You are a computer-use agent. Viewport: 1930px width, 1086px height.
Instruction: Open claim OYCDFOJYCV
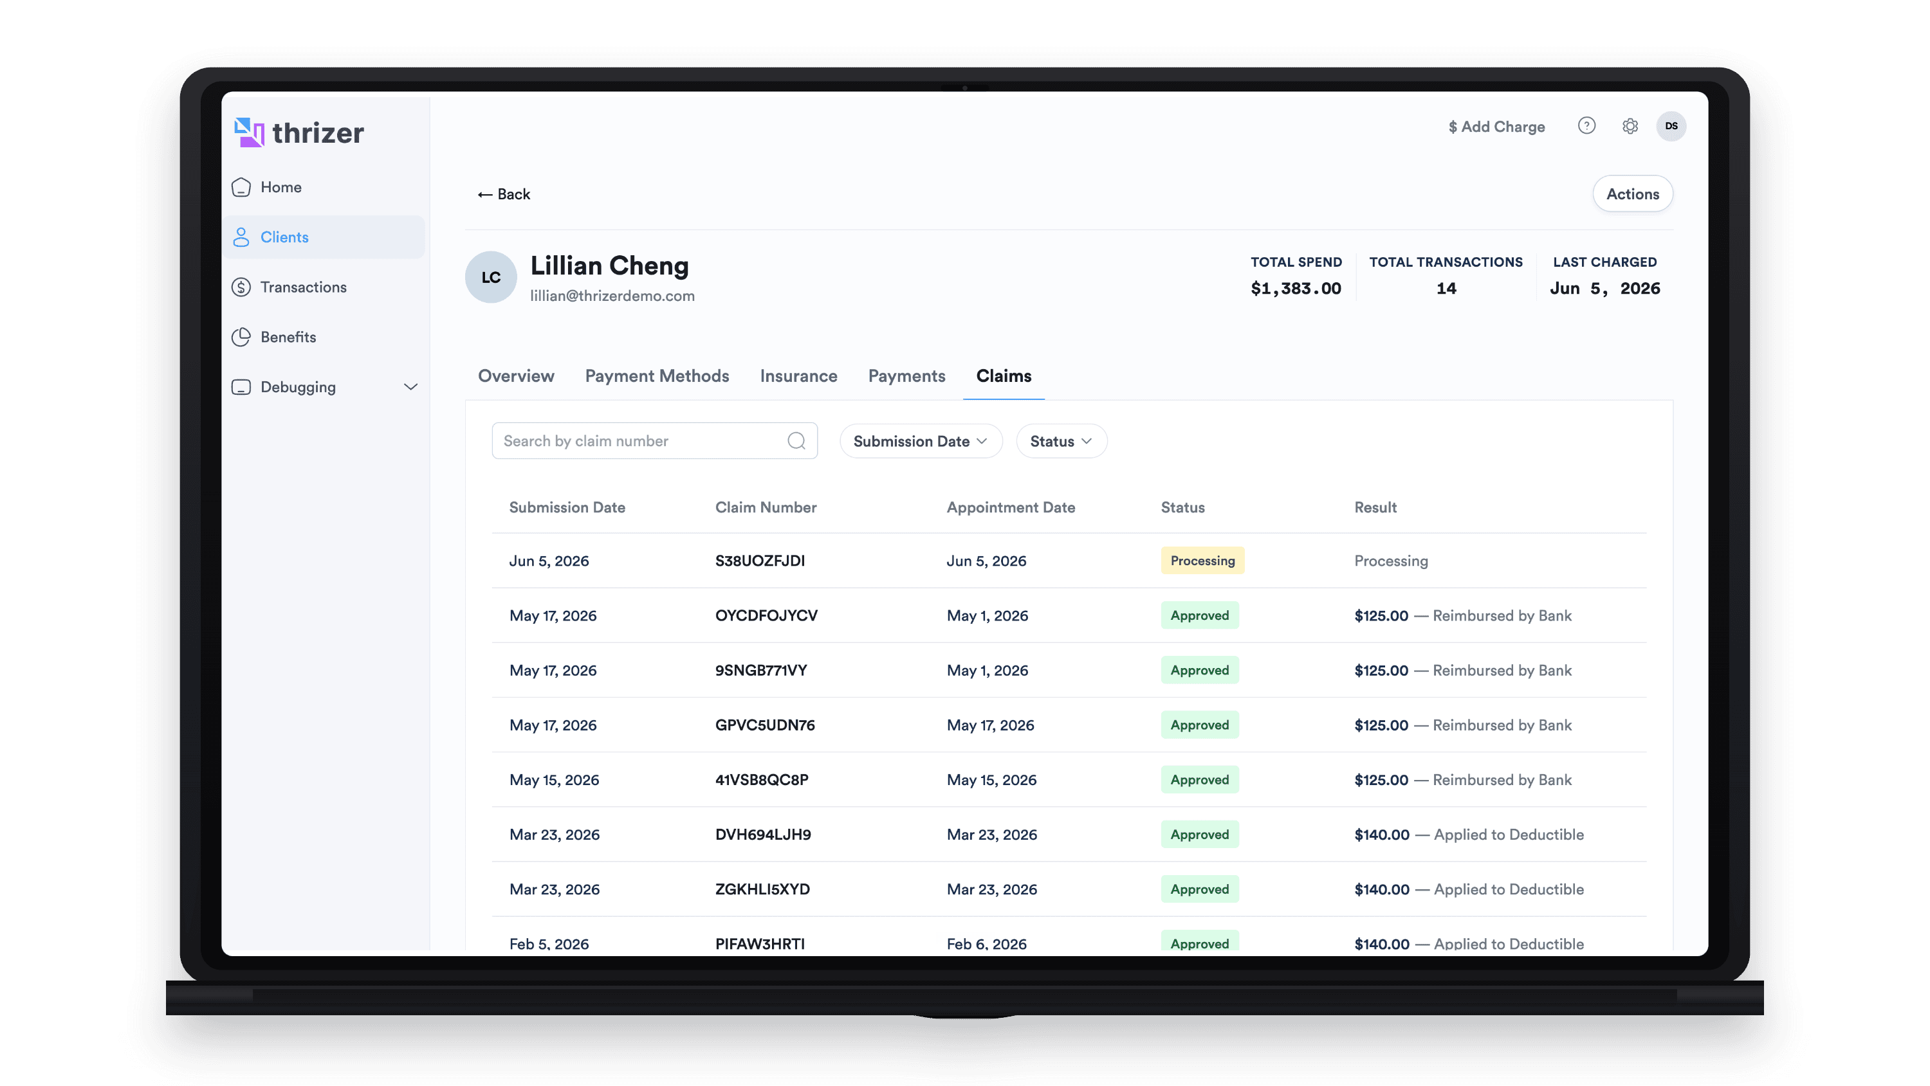(766, 615)
